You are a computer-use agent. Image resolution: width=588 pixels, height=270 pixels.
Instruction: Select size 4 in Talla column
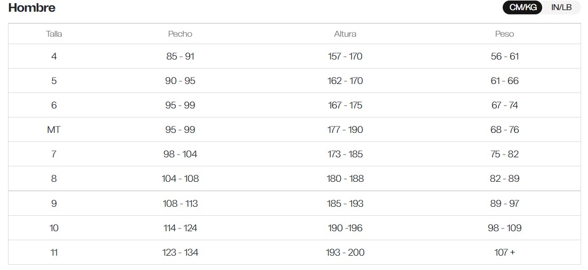[x=54, y=56]
